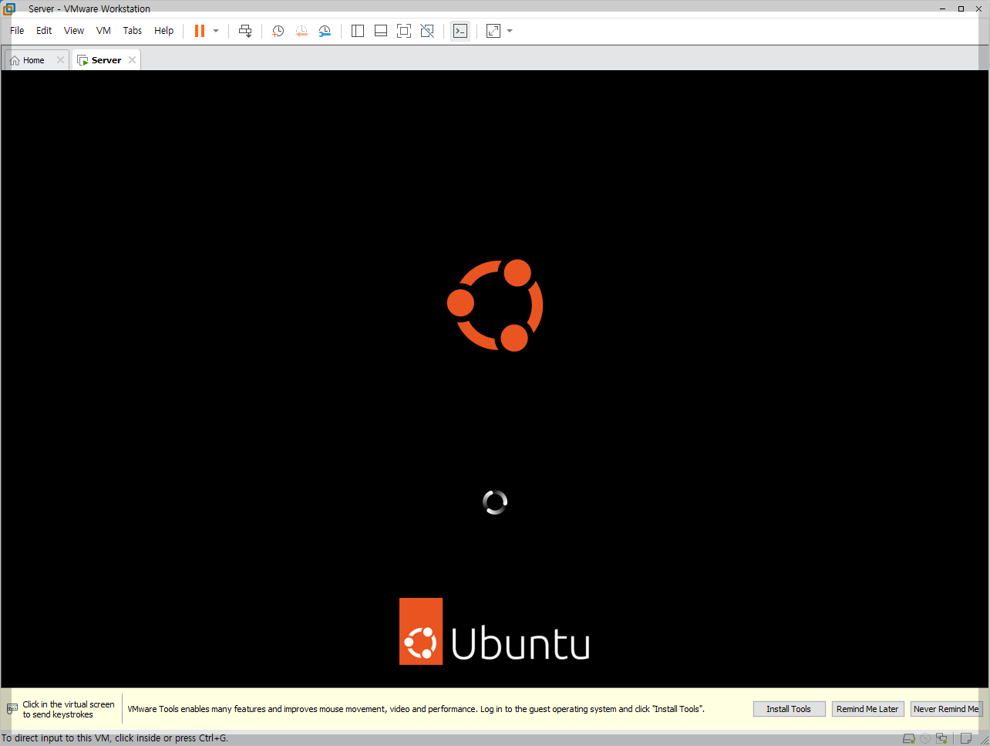
Task: Toggle the library sidebar view
Action: point(358,31)
